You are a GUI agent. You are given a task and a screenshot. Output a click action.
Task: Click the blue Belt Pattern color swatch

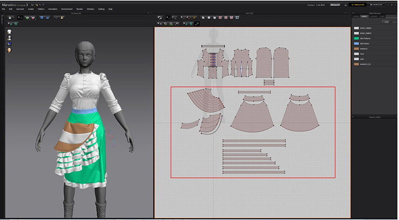pyautogui.click(x=356, y=44)
